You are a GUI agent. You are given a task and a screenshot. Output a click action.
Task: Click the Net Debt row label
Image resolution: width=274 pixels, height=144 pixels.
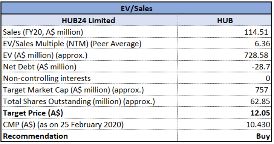40,67
